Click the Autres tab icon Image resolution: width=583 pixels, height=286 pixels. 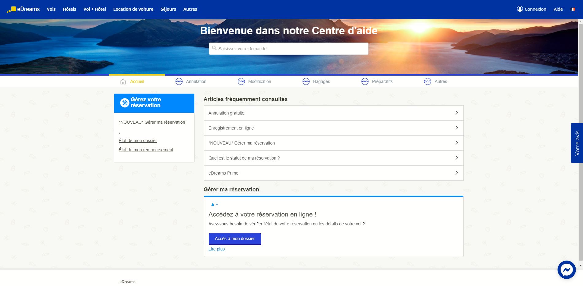coord(427,81)
